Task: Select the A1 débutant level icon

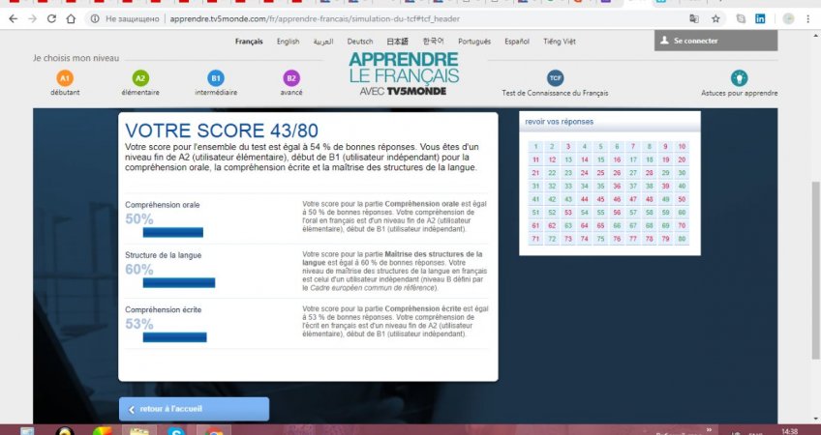Action: coord(65,78)
